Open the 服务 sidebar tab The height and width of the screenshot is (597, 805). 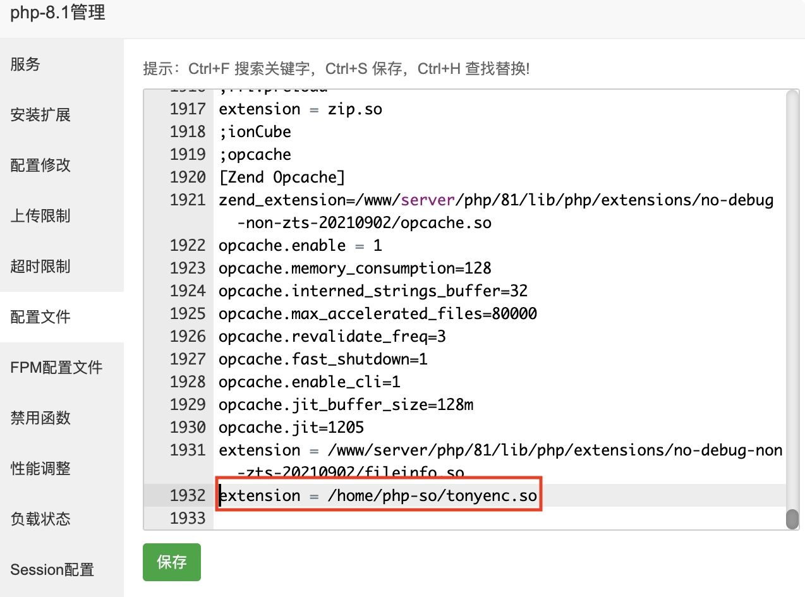click(x=25, y=64)
